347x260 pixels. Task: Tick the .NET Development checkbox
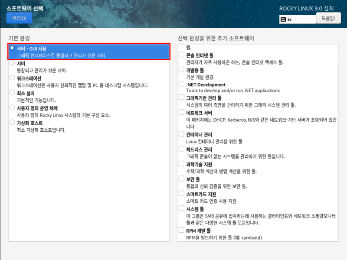pos(181,84)
